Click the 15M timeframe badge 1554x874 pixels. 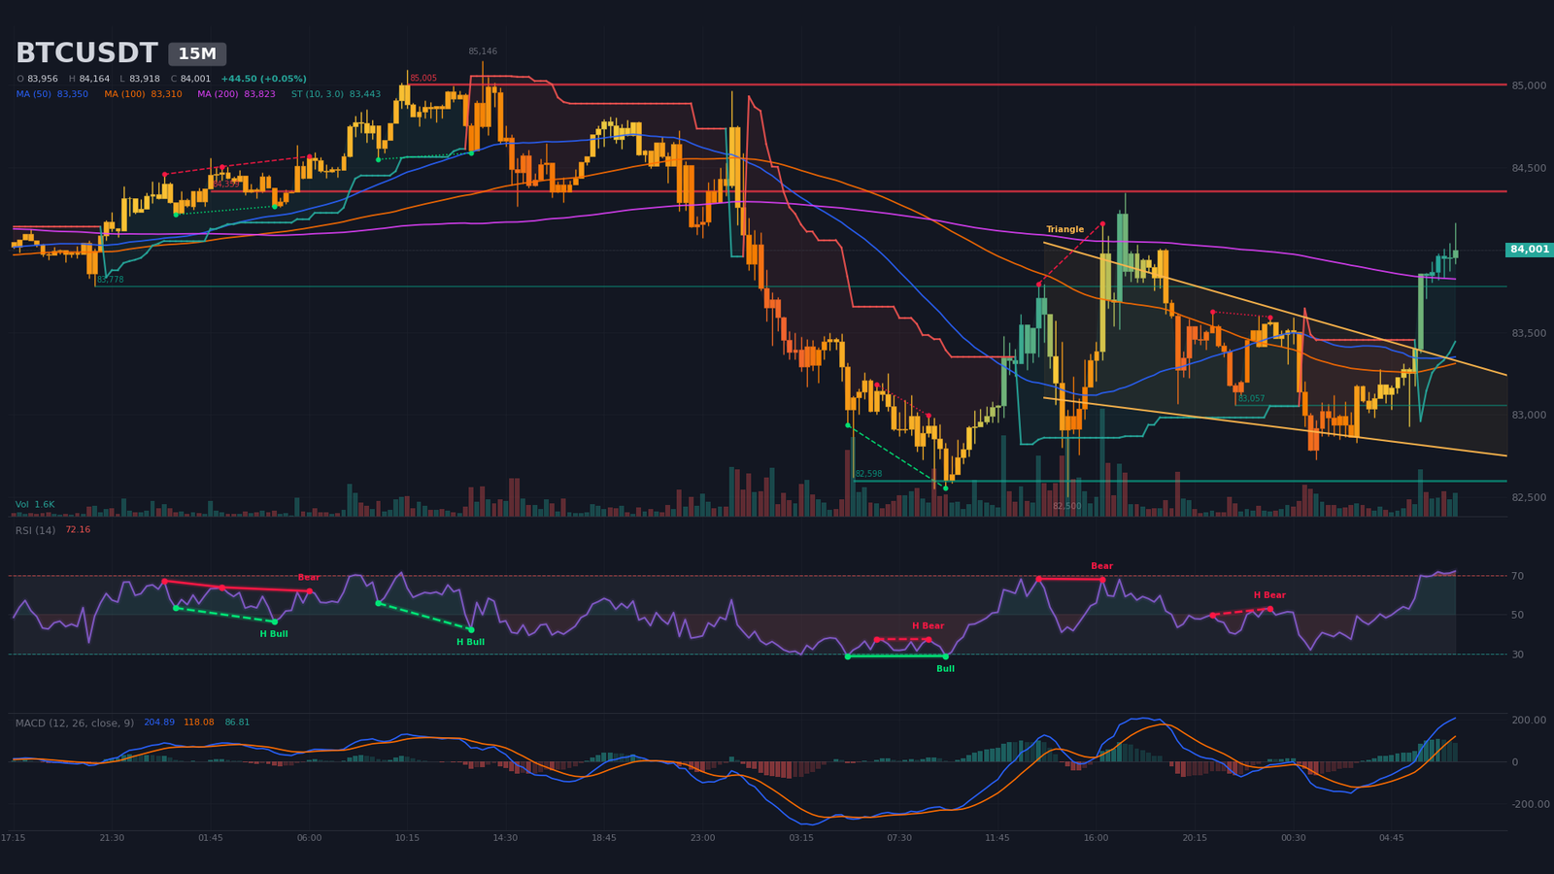197,54
